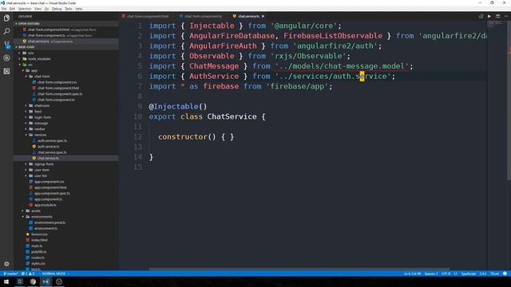Click the Split Editor icon
Viewport: 511px width, 287px height.
pyautogui.click(x=497, y=16)
